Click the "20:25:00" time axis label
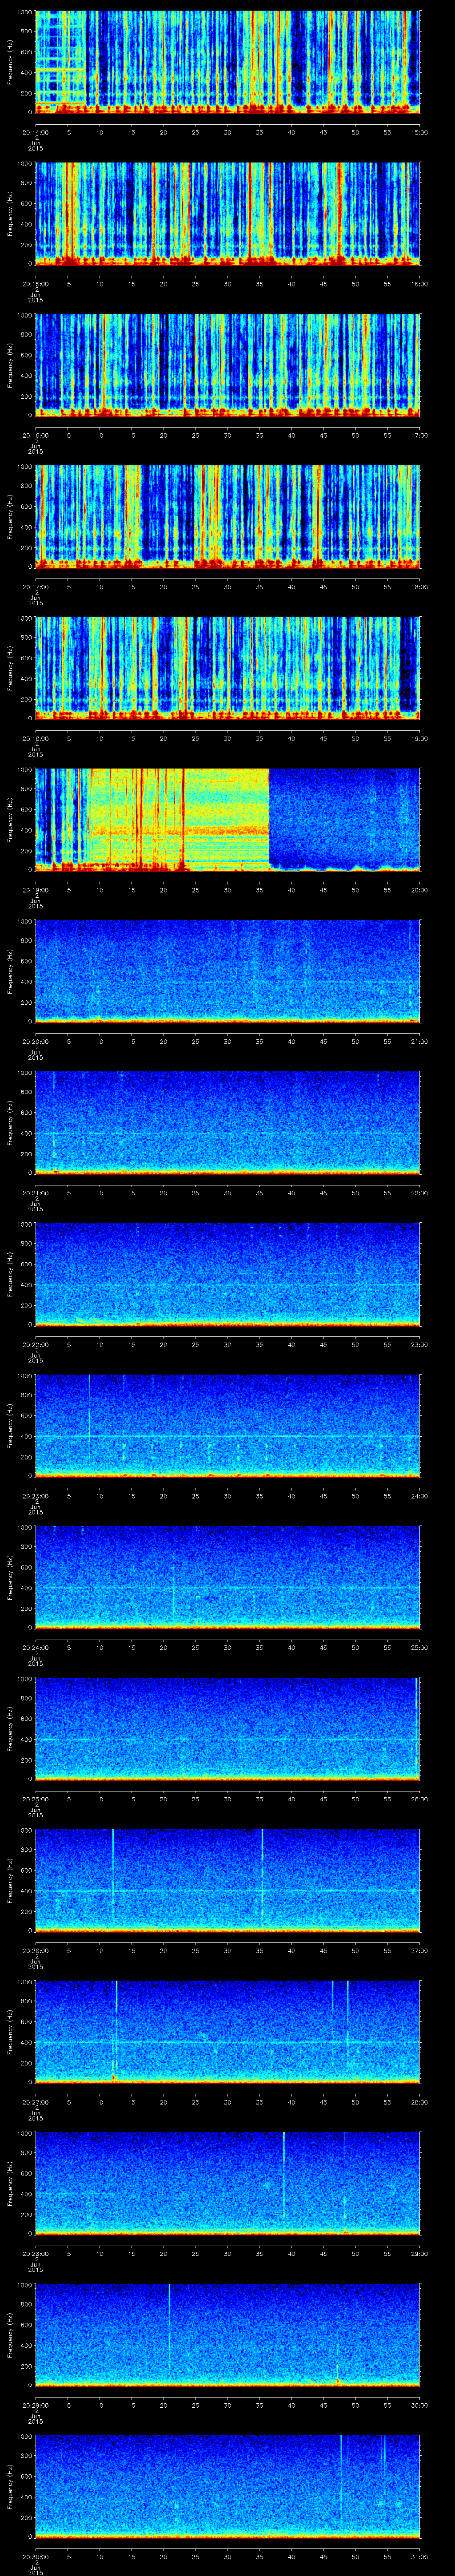 [36, 1799]
